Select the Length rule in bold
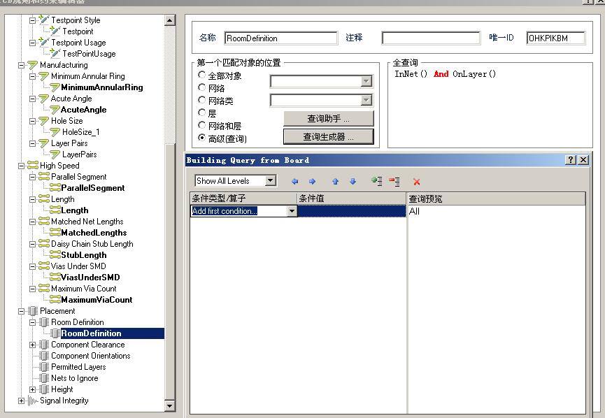 click(x=75, y=210)
